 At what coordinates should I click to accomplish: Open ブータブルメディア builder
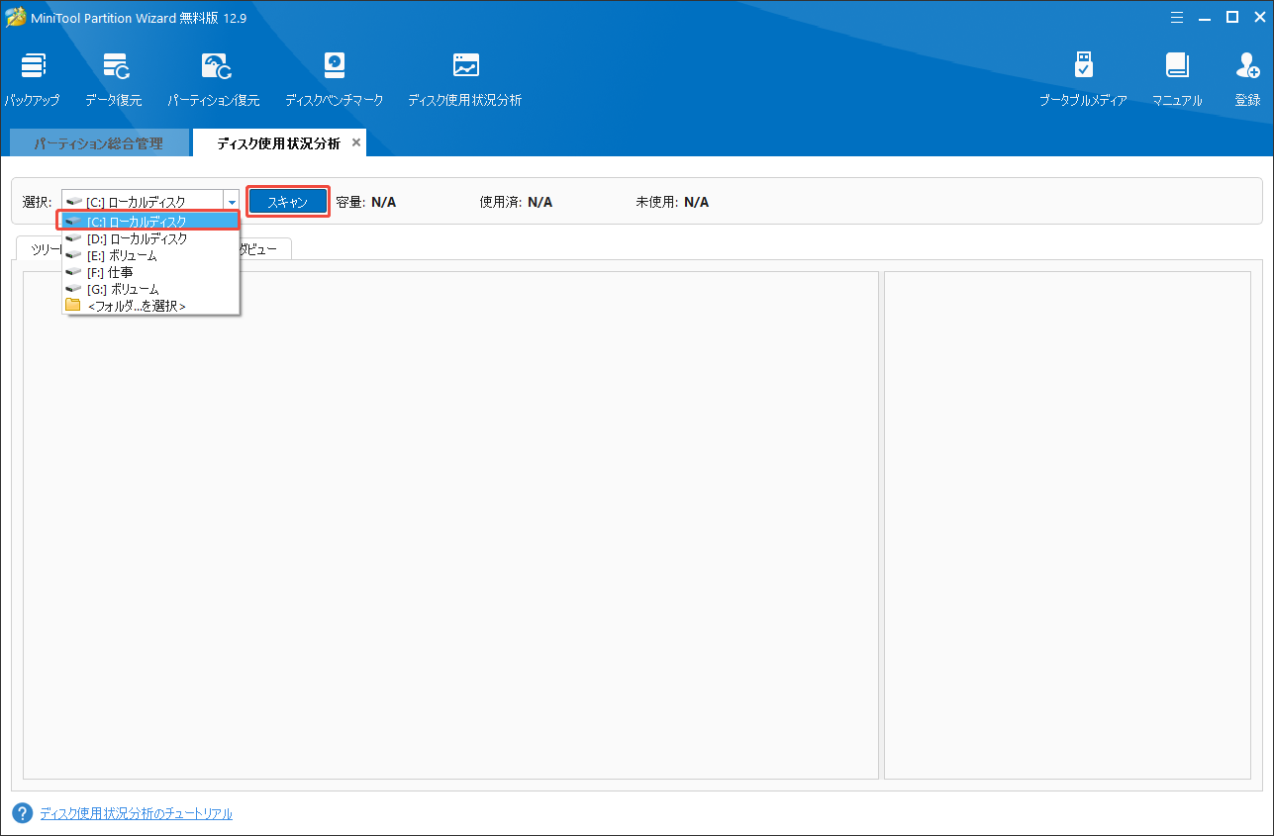tap(1083, 79)
